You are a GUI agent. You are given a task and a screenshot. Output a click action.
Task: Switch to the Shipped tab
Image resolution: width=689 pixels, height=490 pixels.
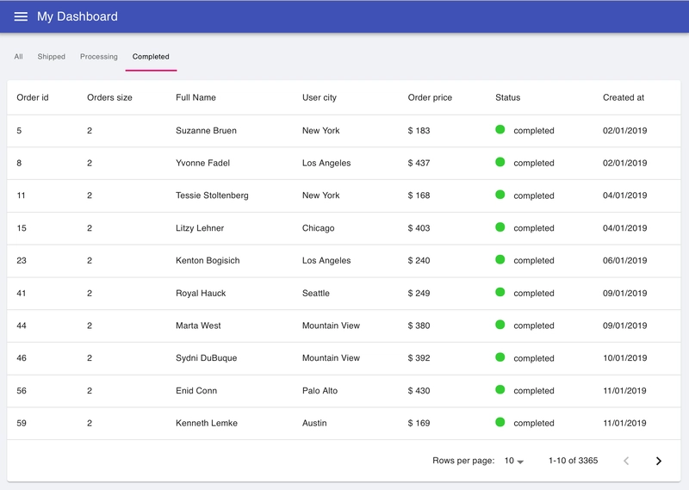[x=52, y=57]
